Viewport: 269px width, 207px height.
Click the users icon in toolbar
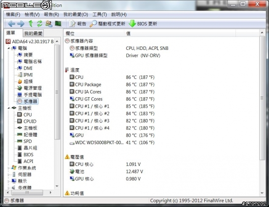[x=49, y=23]
